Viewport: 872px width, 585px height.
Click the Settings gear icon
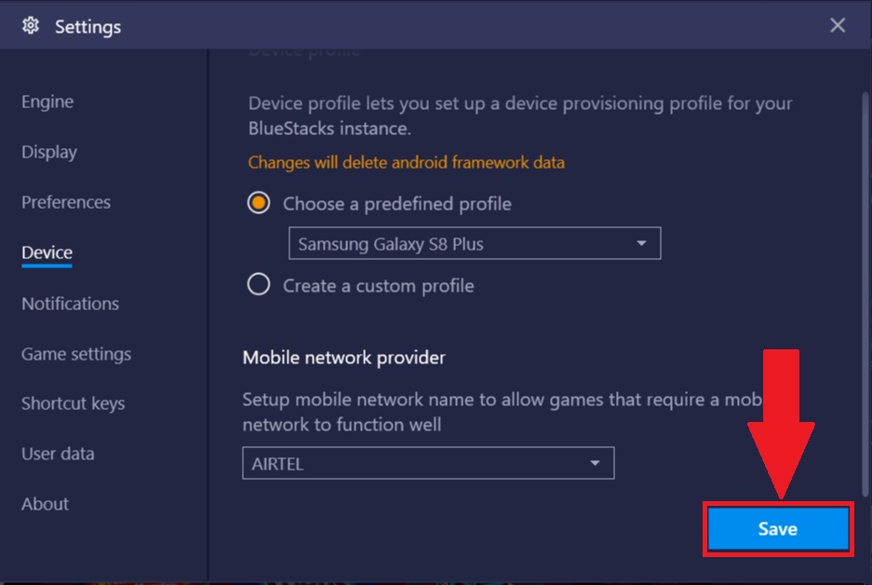coord(31,25)
